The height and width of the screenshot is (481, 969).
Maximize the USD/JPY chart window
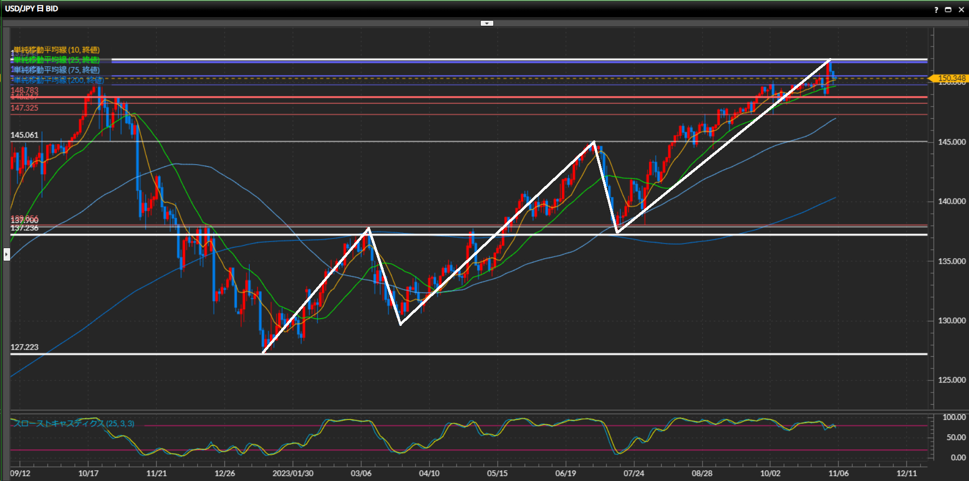pyautogui.click(x=948, y=10)
